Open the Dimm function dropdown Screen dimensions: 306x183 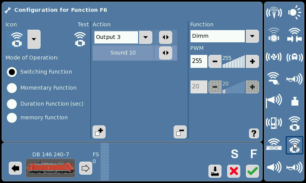[252, 36]
